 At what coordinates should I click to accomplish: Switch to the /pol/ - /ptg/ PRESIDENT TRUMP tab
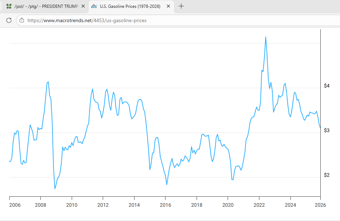(45, 6)
